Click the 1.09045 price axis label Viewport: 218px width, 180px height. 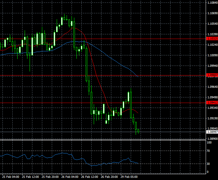(x=212, y=129)
